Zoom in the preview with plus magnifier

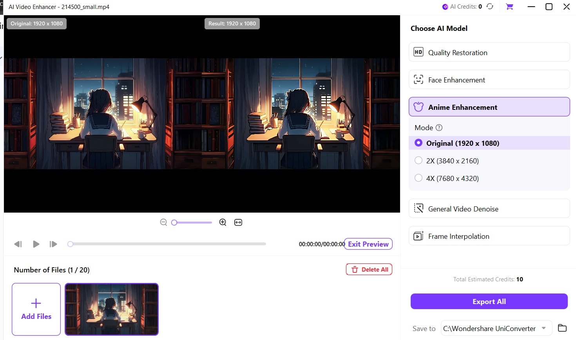[223, 222]
